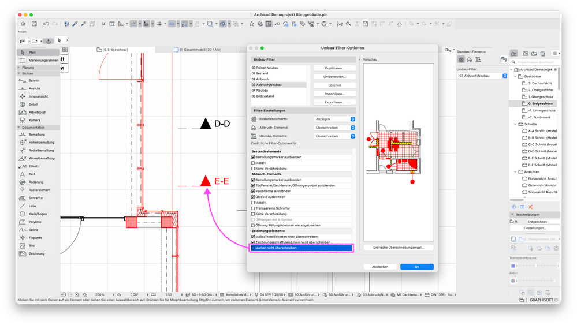Viewport: 577px width, 325px height.
Task: Click the save icon in top toolbar
Action: [34, 24]
